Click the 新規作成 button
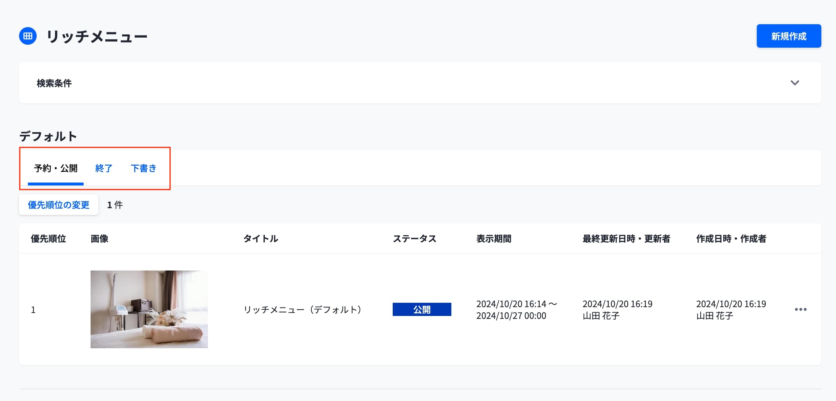Image resolution: width=836 pixels, height=401 pixels. [789, 36]
